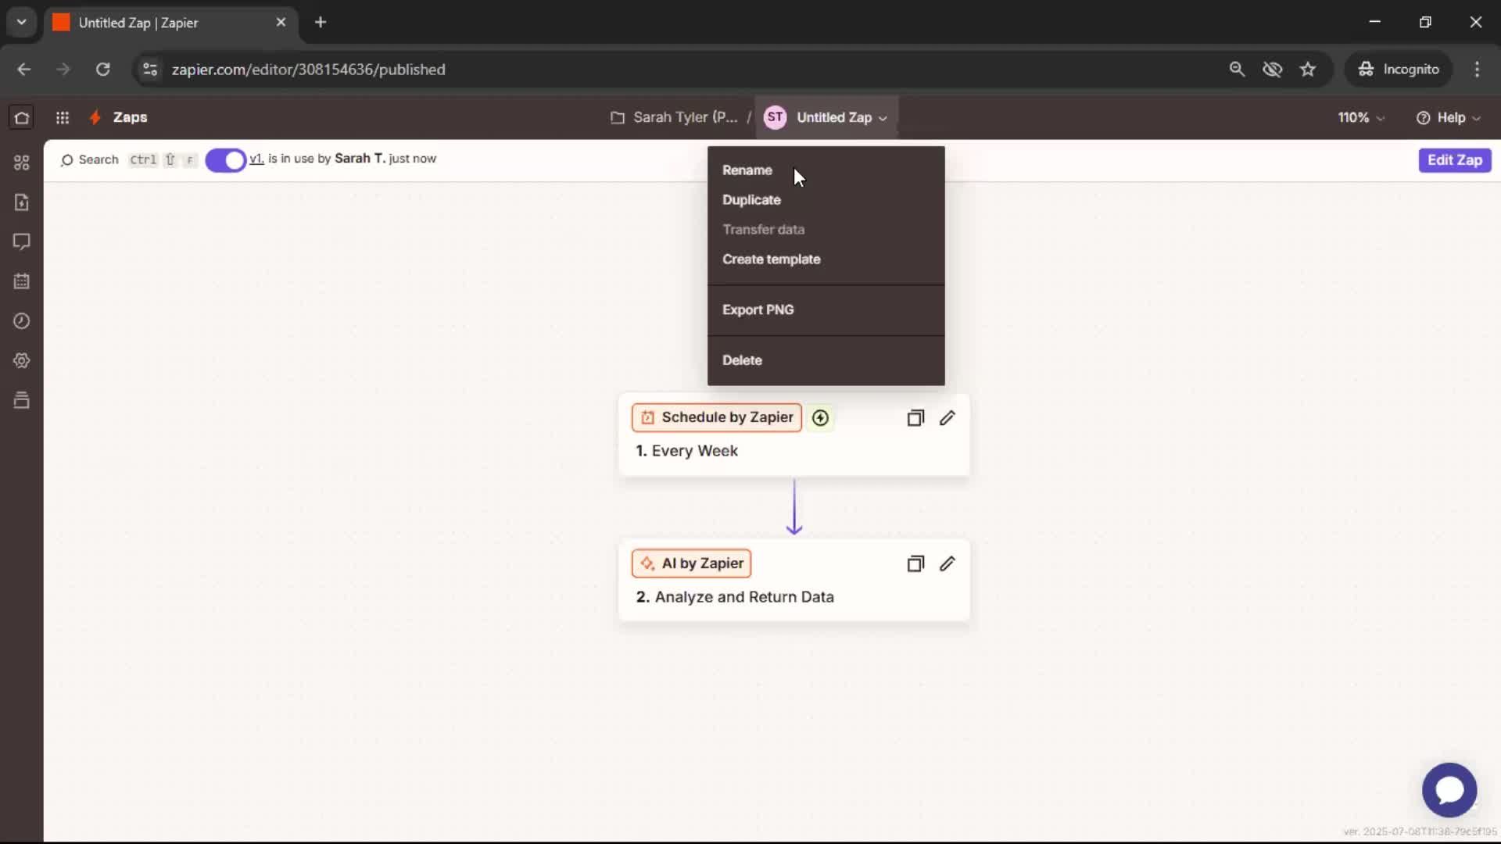Screen dimensions: 1501x844
Task: Bookmark this page with the star icon
Action: [x=1308, y=69]
